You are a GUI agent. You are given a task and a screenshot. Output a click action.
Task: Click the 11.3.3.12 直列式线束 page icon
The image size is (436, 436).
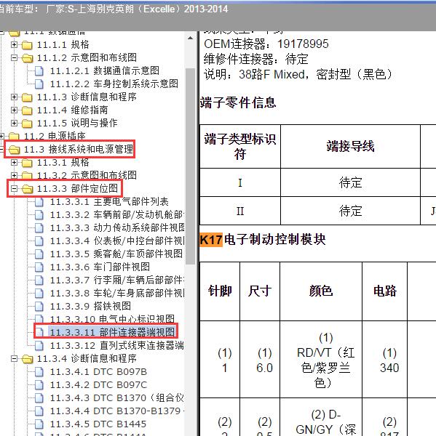pyautogui.click(x=39, y=346)
